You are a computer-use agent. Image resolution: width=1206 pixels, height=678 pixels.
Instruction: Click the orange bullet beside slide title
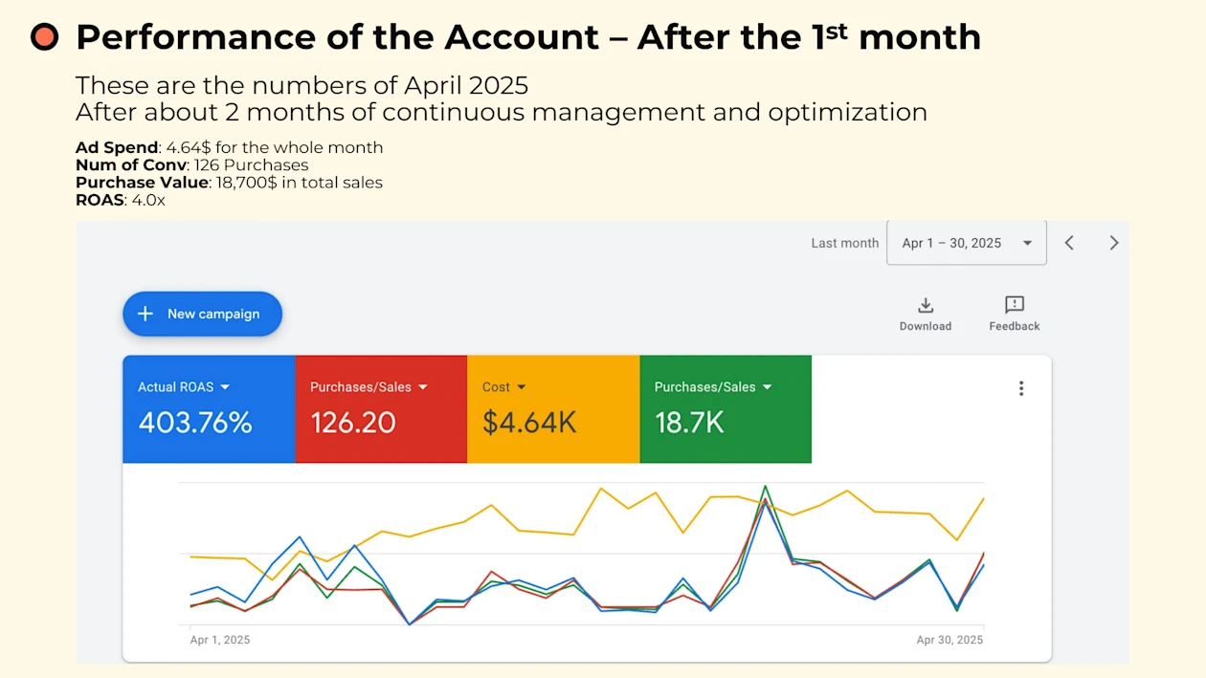(x=44, y=37)
